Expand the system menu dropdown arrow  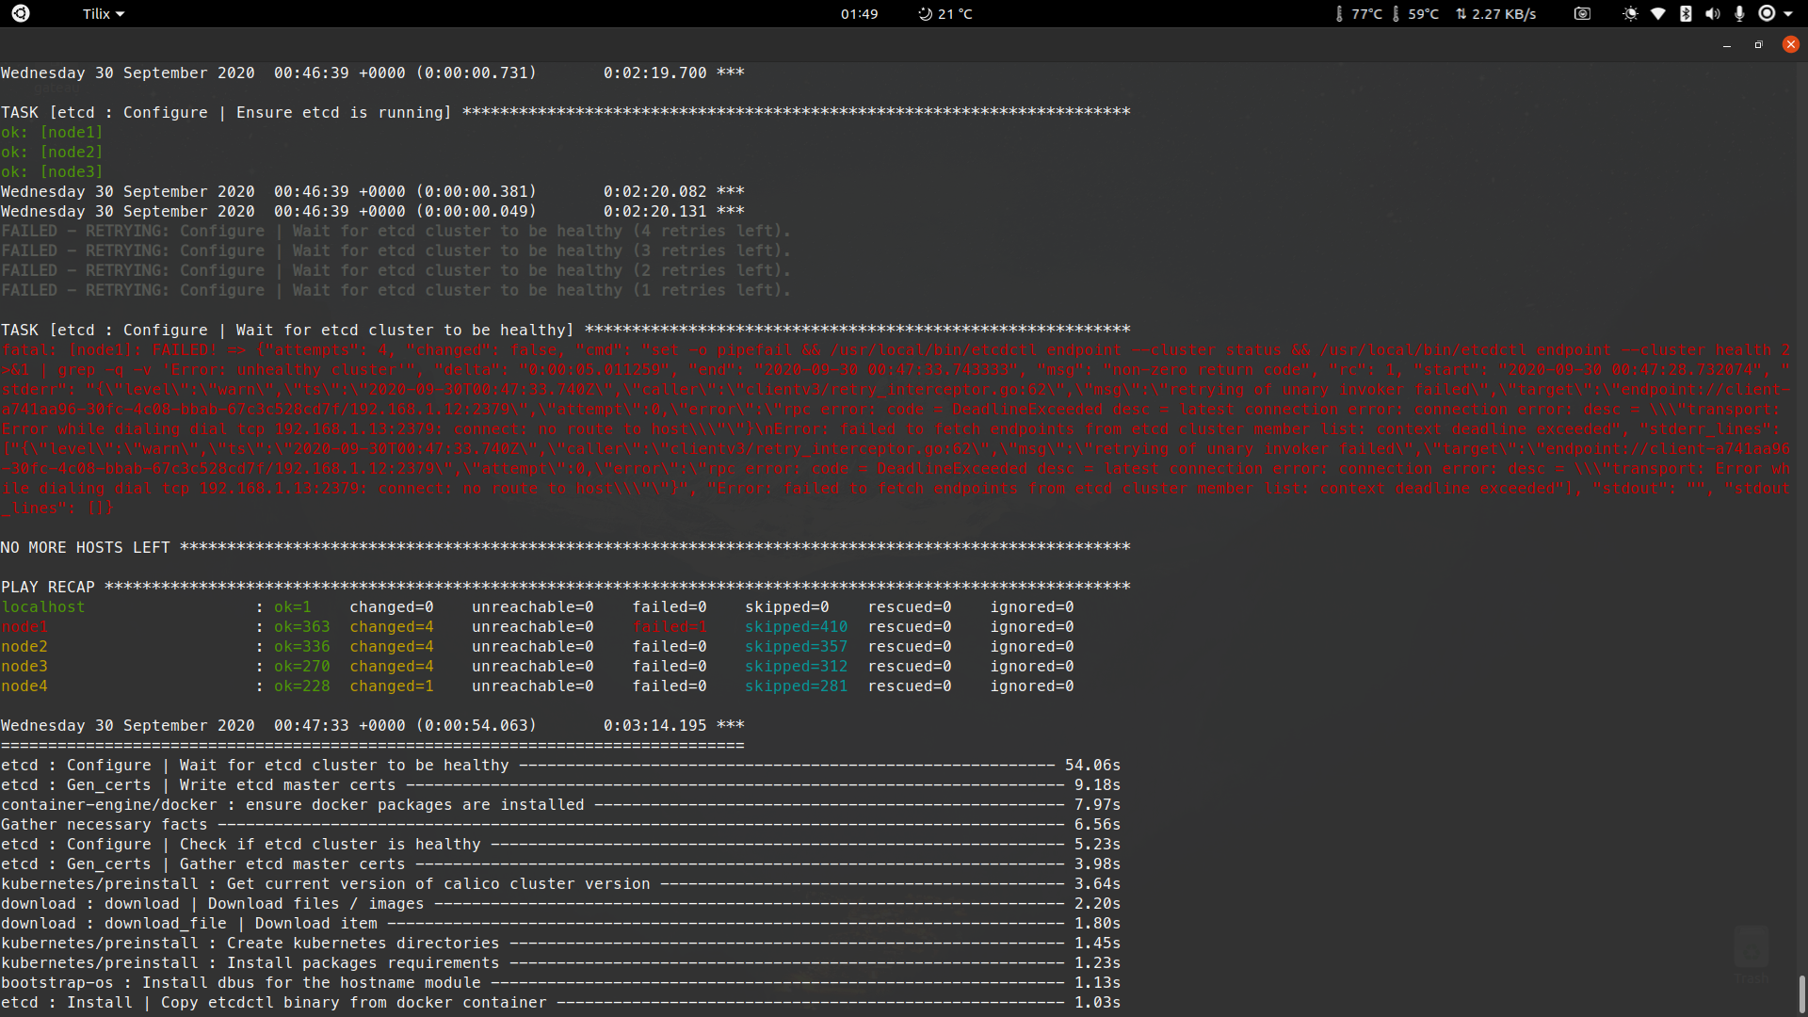click(1788, 14)
